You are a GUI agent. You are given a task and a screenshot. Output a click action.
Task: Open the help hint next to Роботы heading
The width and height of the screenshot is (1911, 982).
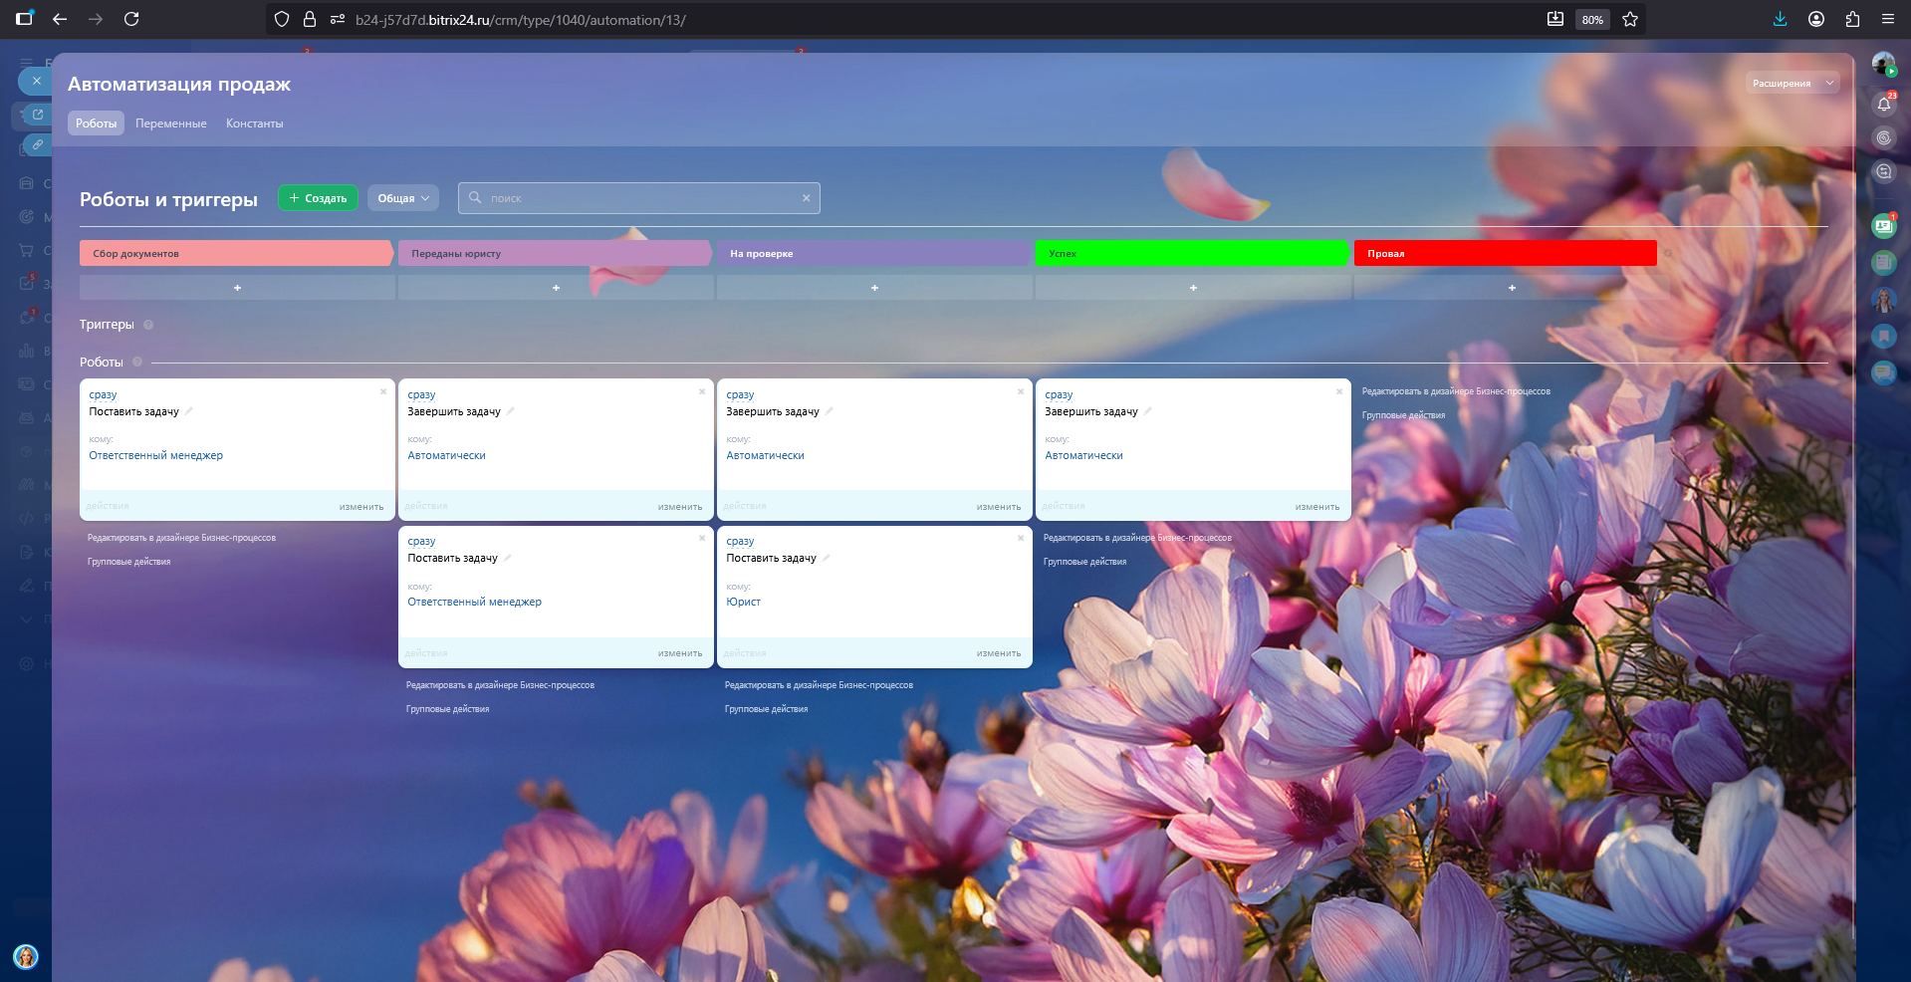click(137, 363)
